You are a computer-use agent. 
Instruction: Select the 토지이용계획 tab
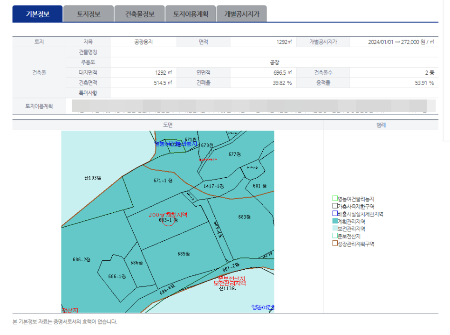pyautogui.click(x=191, y=14)
